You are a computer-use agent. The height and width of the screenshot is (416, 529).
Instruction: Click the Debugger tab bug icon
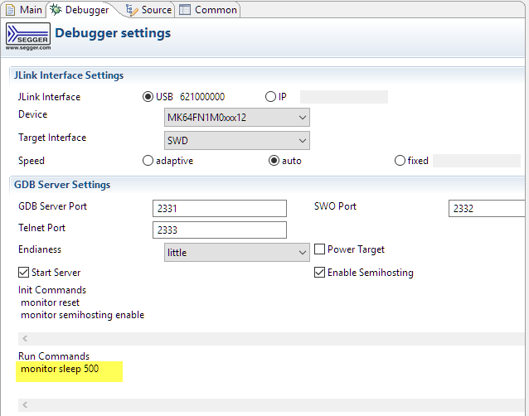click(56, 10)
